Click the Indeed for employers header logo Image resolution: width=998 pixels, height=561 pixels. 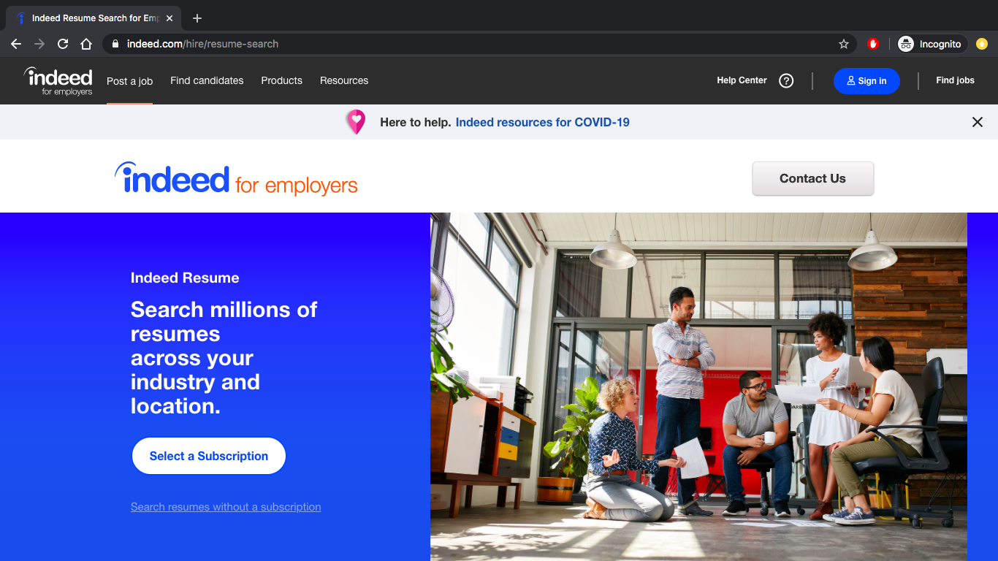coord(58,81)
